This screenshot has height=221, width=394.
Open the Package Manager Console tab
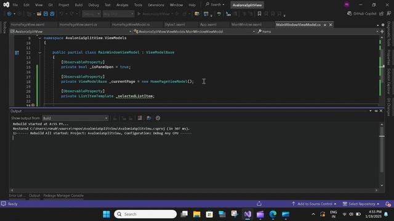(63, 195)
